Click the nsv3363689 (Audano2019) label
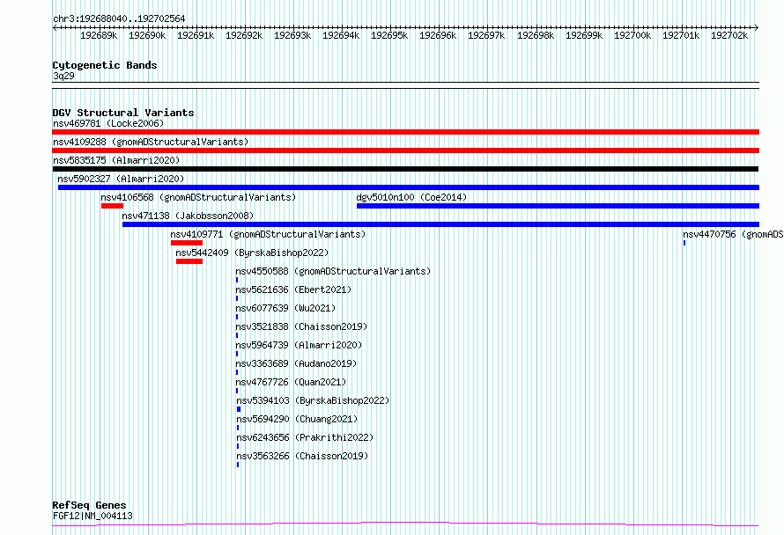Screen dimensions: 784x535 tap(296, 363)
